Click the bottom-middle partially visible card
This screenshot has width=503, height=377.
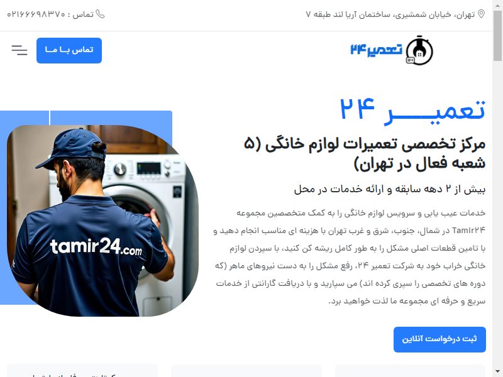[246, 371]
